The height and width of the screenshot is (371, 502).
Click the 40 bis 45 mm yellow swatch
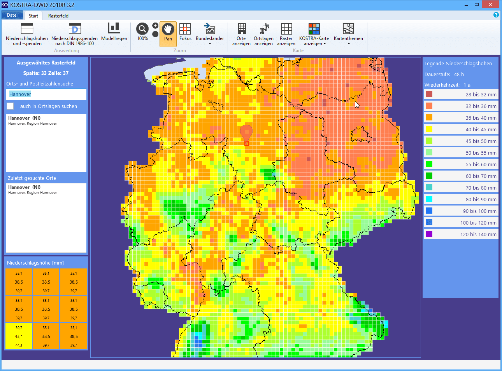[429, 129]
